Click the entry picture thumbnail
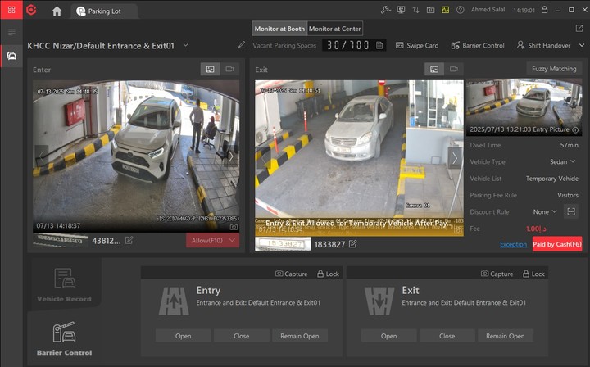Screen dimensions: 590x367 tap(524, 106)
